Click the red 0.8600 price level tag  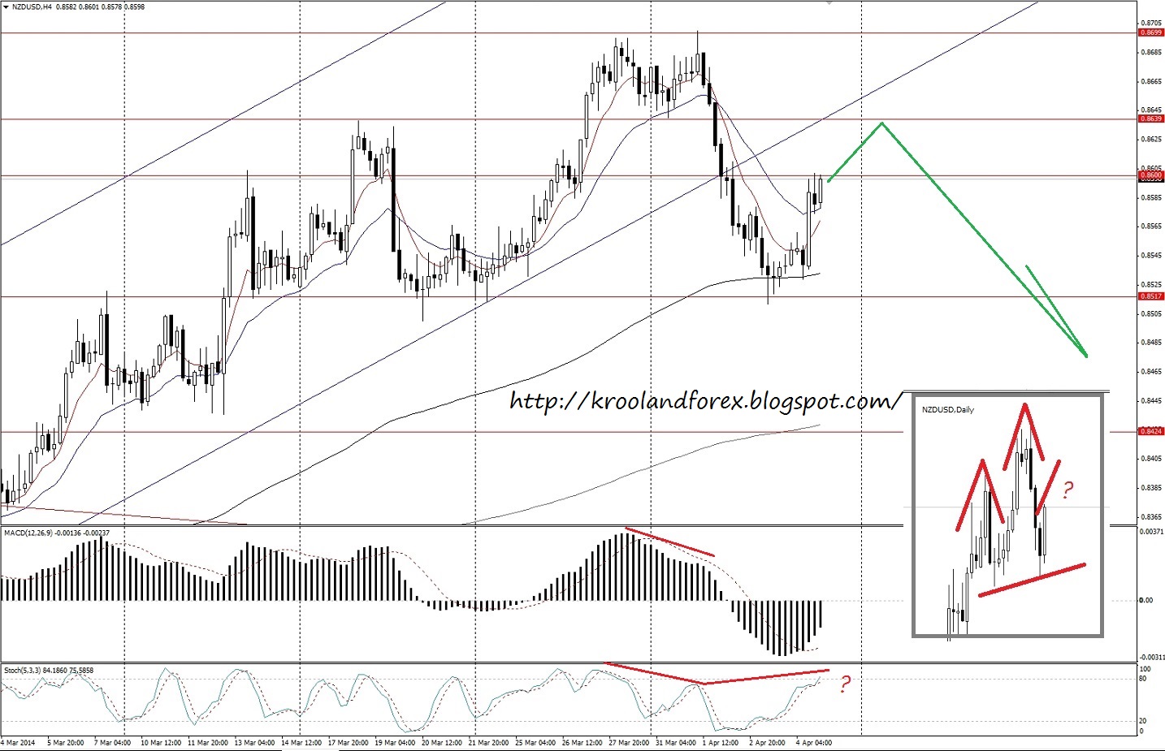[1151, 175]
